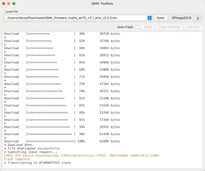Click the 'Flash complete' log line
The width and height of the screenshot is (205, 171).
point(17,159)
